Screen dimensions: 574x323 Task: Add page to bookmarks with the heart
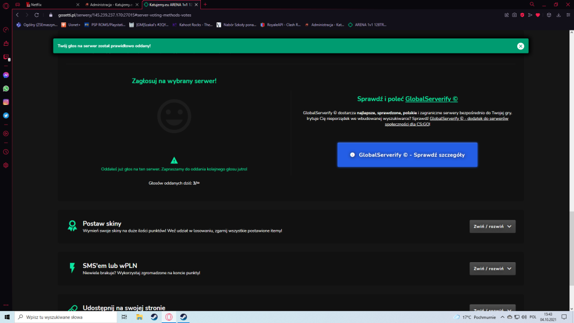[538, 15]
